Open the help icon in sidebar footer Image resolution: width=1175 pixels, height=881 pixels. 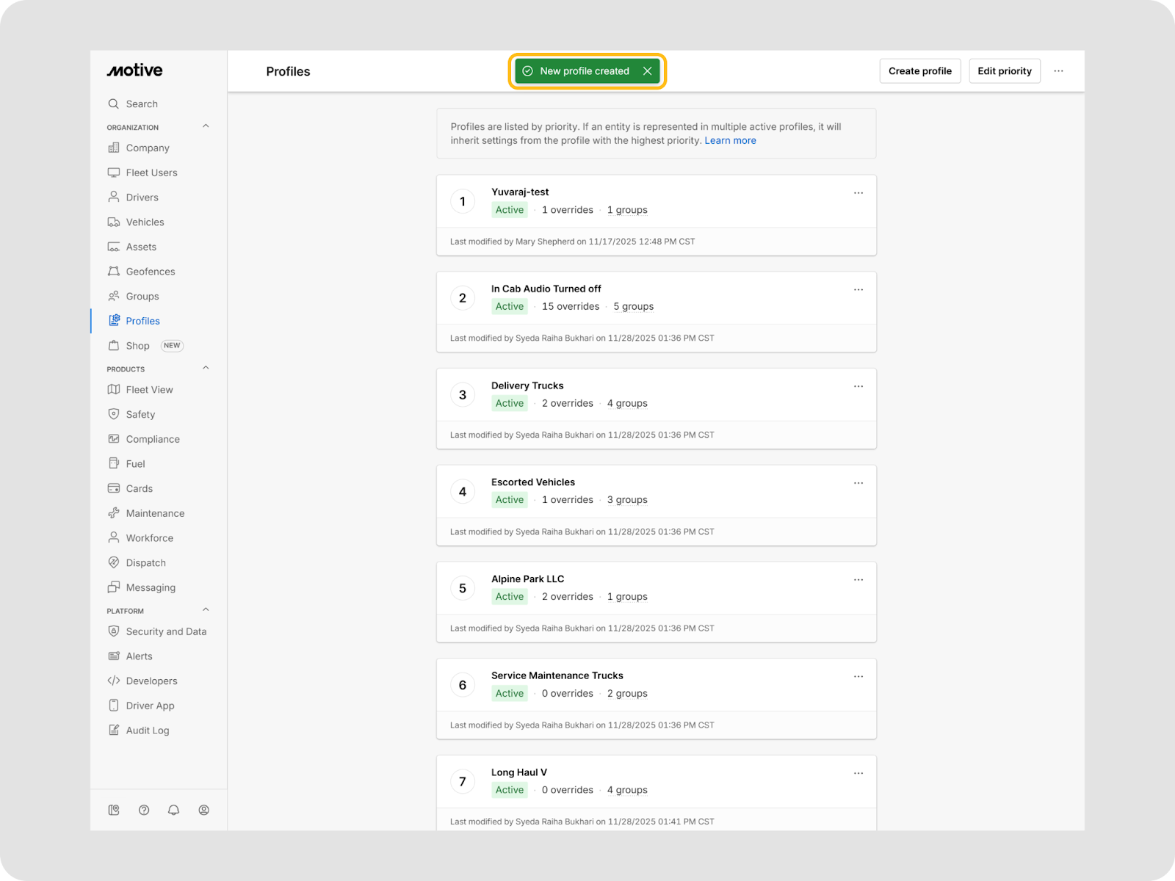point(144,810)
